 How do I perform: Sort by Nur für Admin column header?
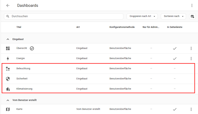(151, 27)
